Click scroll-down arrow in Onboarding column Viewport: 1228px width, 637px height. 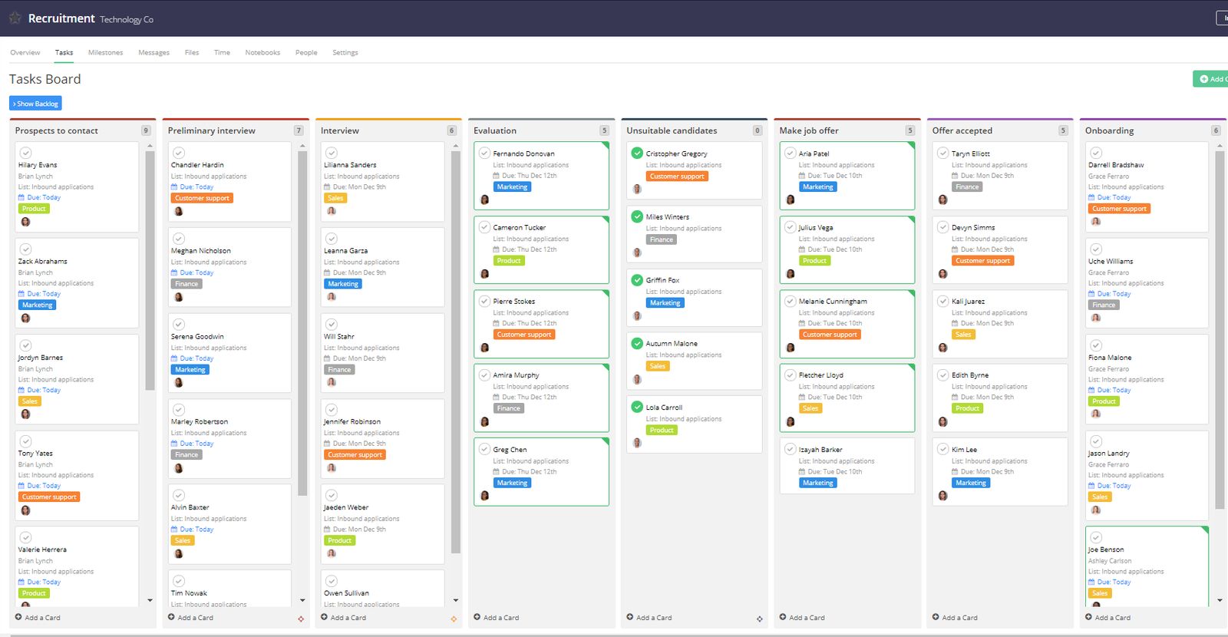pos(1220,601)
